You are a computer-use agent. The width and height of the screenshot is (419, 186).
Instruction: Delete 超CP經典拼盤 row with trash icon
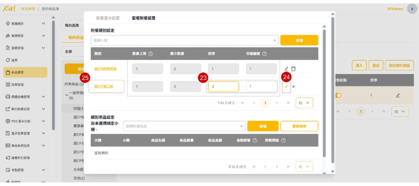pos(293,69)
